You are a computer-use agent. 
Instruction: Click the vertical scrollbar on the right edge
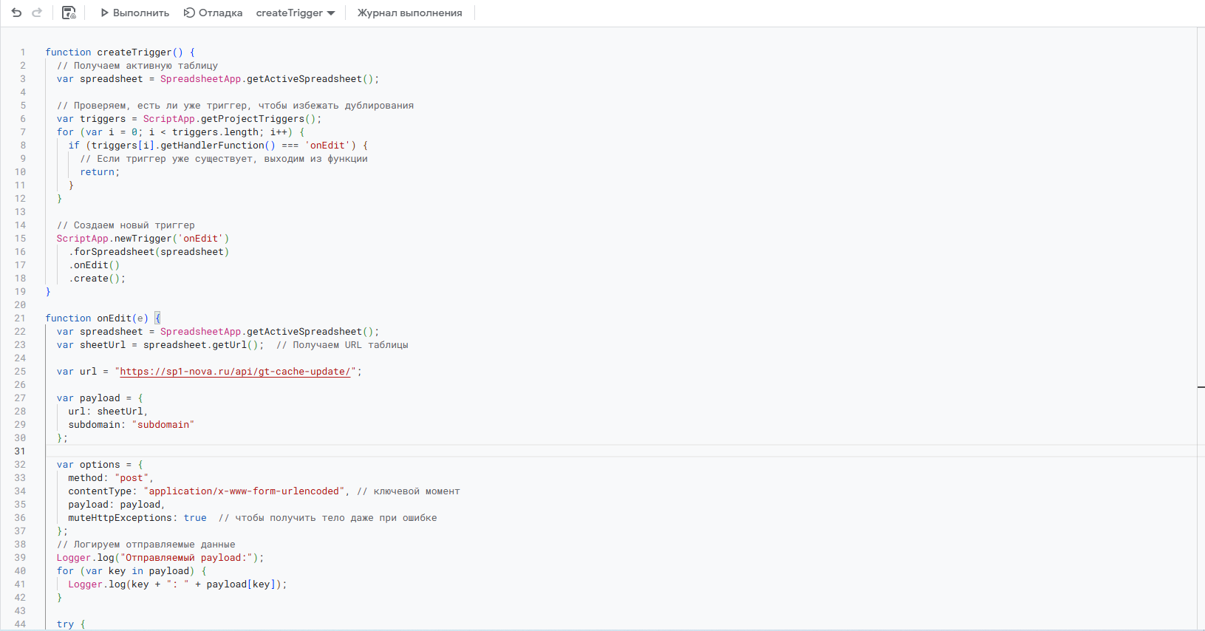pos(1201,222)
